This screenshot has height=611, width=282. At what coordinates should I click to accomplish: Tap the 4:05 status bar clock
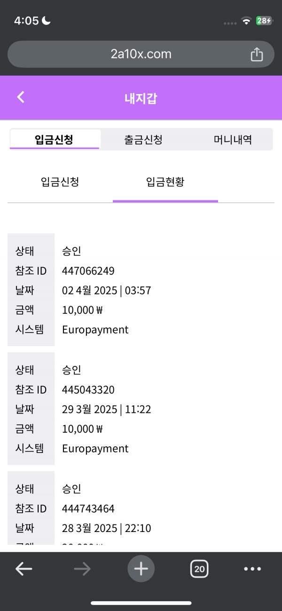26,21
